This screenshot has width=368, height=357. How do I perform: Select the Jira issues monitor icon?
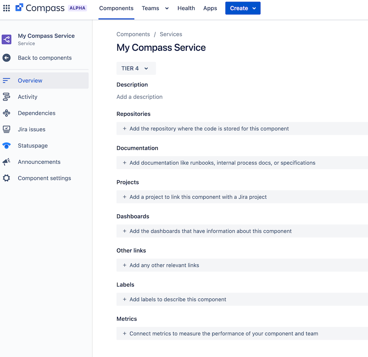(x=7, y=129)
